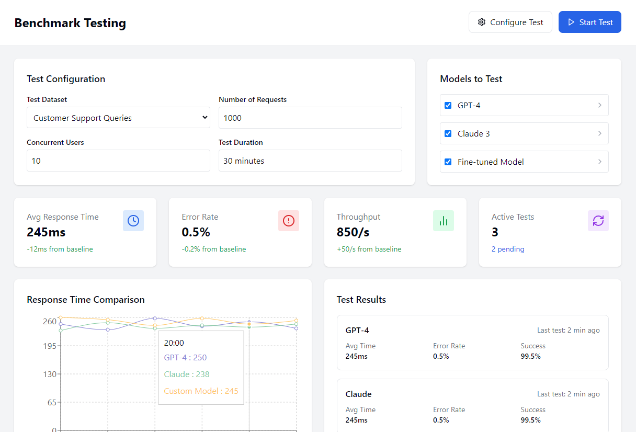Disable the Fine-tuned Model checkbox
This screenshot has width=636, height=432.
(448, 162)
